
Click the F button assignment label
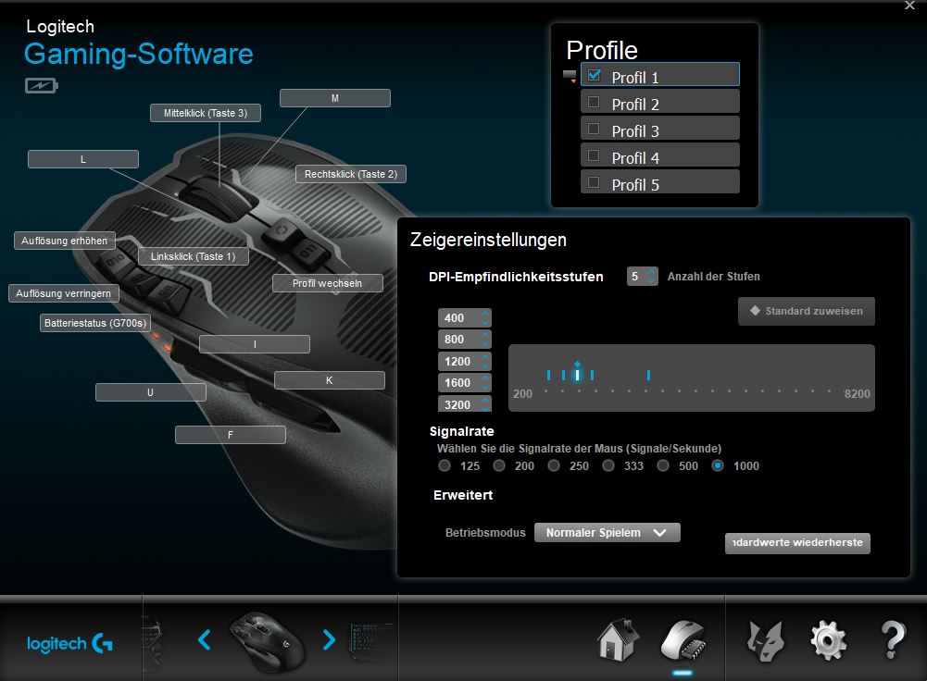tap(231, 435)
